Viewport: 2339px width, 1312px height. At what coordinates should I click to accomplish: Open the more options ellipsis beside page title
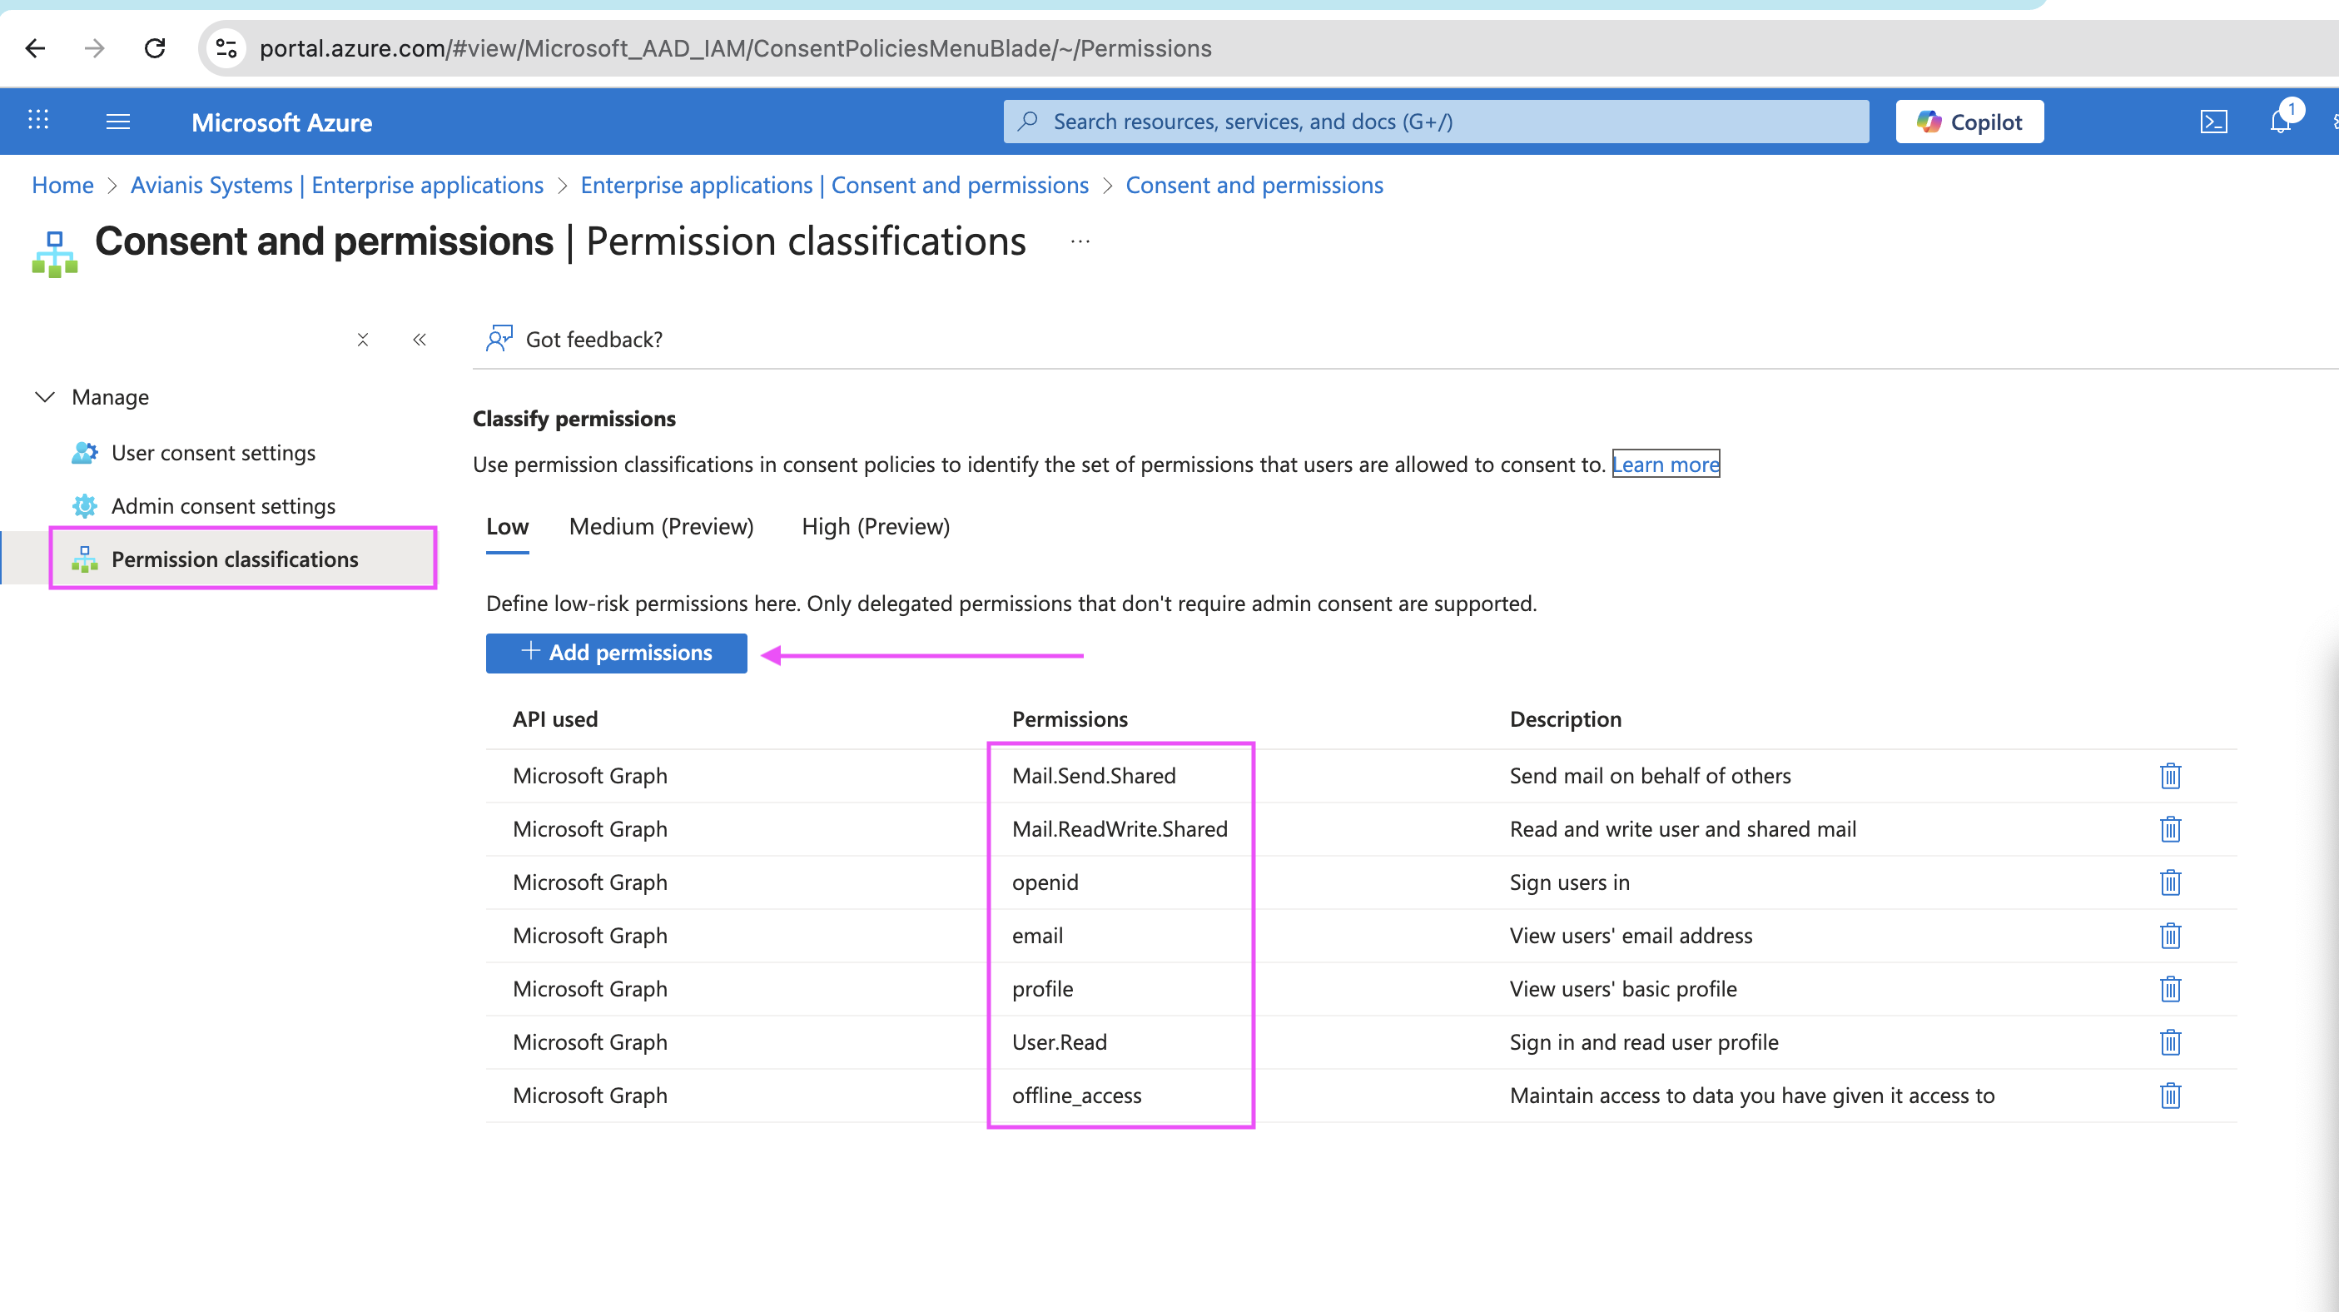coord(1080,241)
